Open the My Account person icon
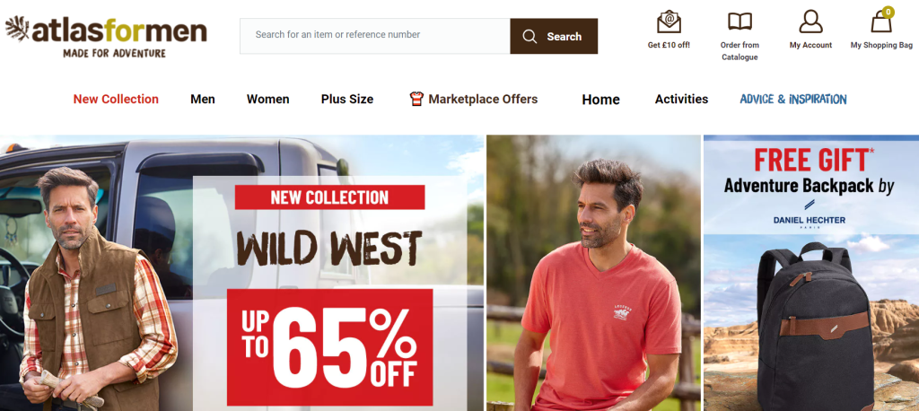Screen dimensions: 919x411 810,22
